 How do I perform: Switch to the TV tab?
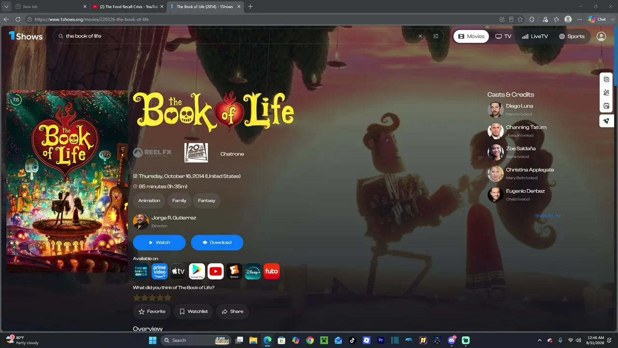point(504,36)
